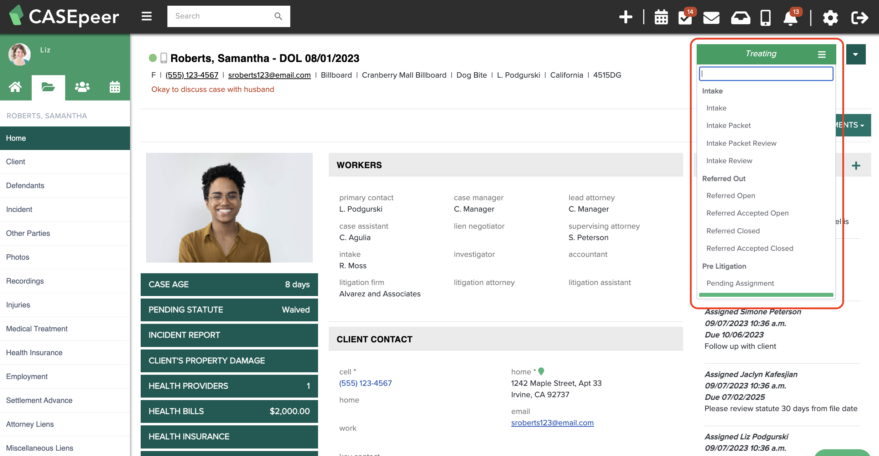Open the HEALTH PROVIDERS bar
879x456 pixels.
coord(229,386)
